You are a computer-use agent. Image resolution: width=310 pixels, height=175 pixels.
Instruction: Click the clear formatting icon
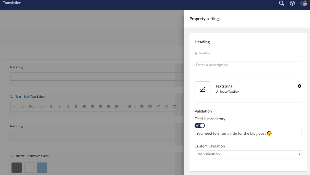(x=23, y=107)
